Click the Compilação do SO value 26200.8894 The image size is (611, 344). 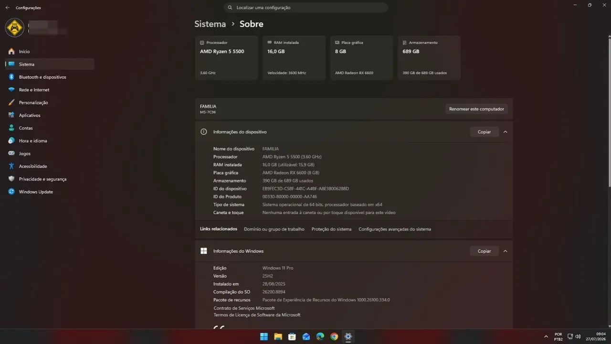[x=274, y=292]
